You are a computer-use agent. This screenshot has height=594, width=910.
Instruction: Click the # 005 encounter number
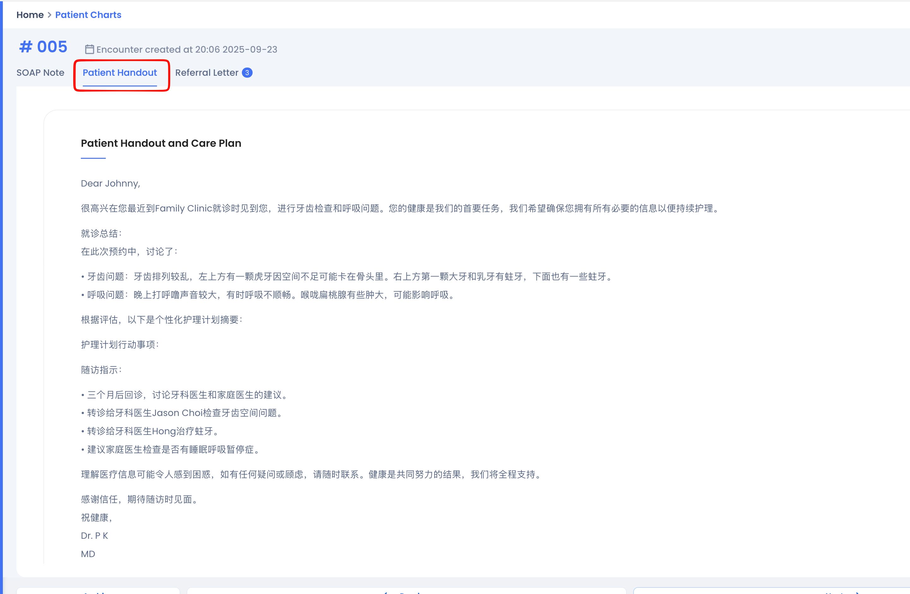coord(43,47)
